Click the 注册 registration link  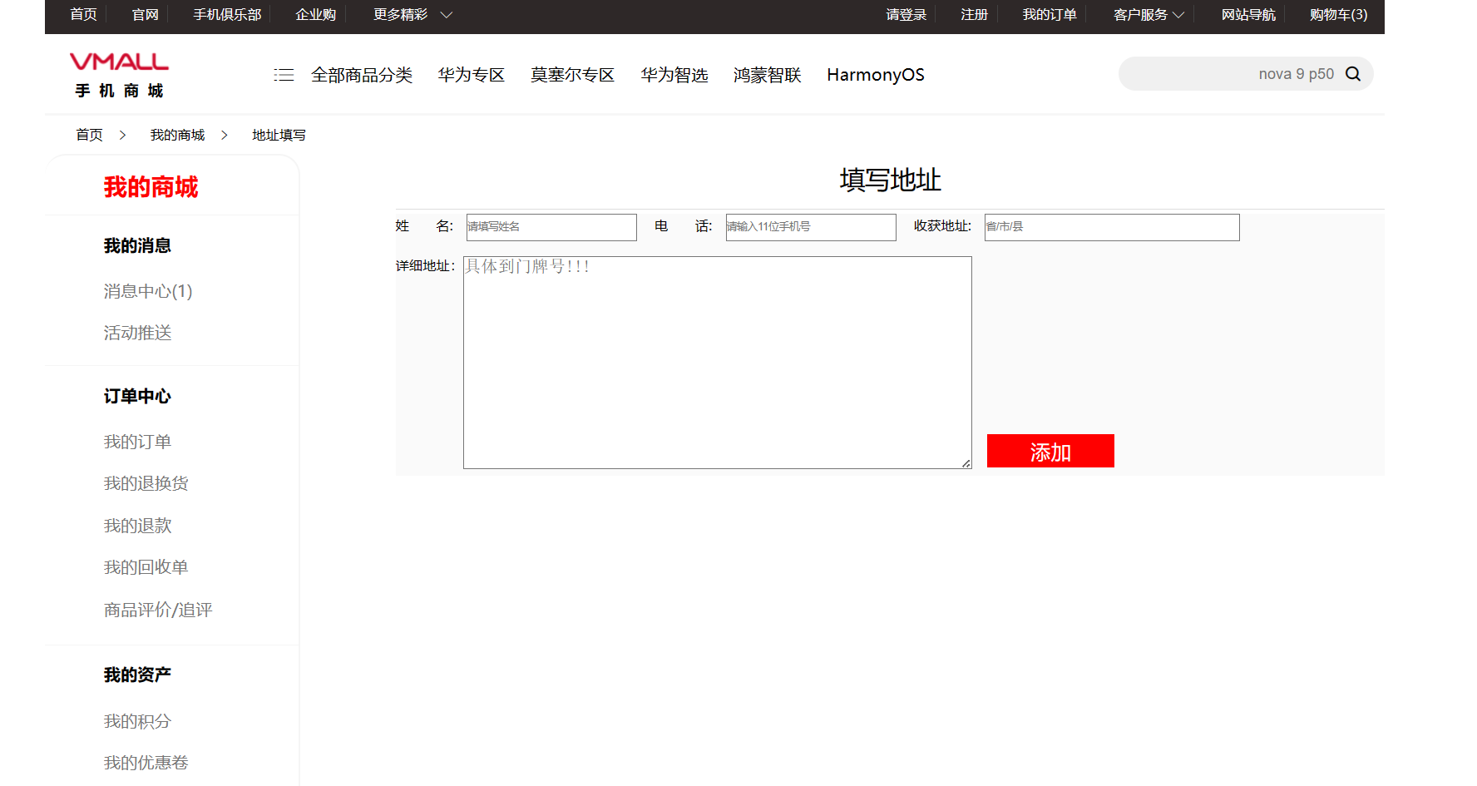pyautogui.click(x=972, y=14)
